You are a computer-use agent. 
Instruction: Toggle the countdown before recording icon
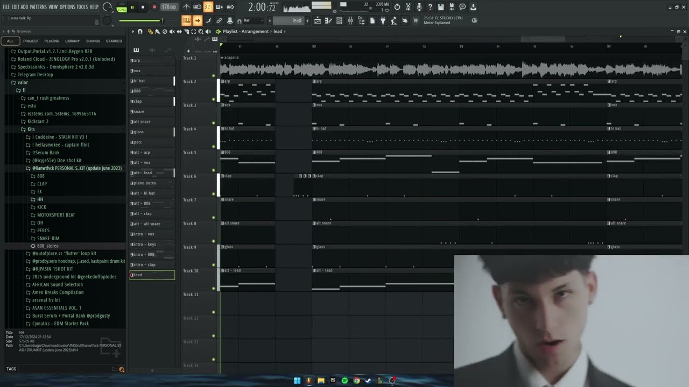208,7
